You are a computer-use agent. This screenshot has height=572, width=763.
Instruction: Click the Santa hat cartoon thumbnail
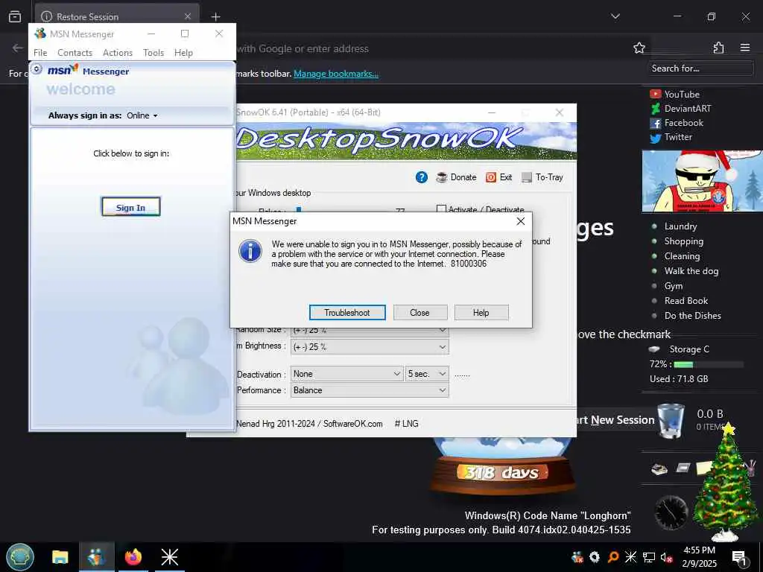702,181
